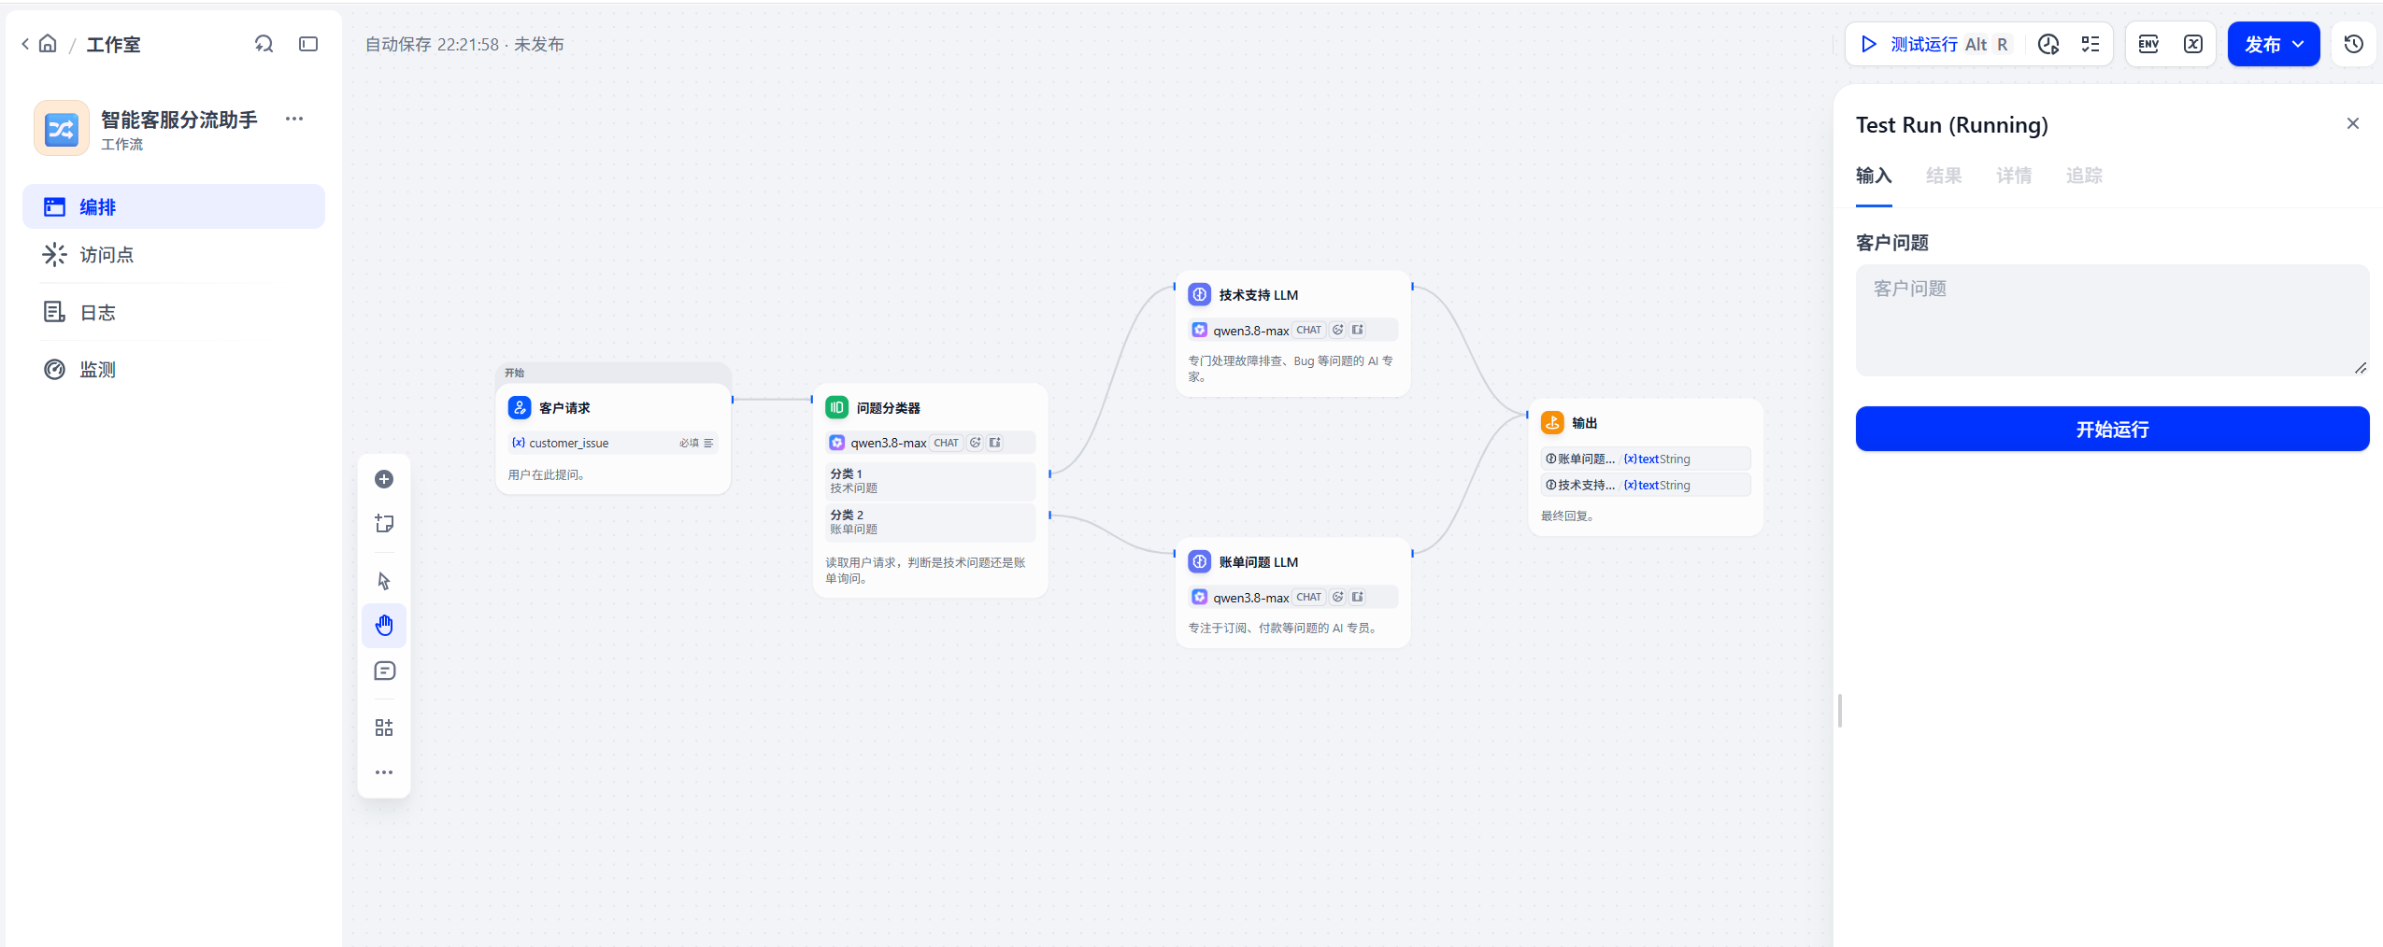Go back using the left chevron arrow
Image resolution: width=2383 pixels, height=947 pixels.
[x=25, y=44]
